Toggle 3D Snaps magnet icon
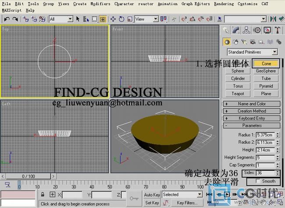Screen dimensions: 285x208 pos(184,19)
